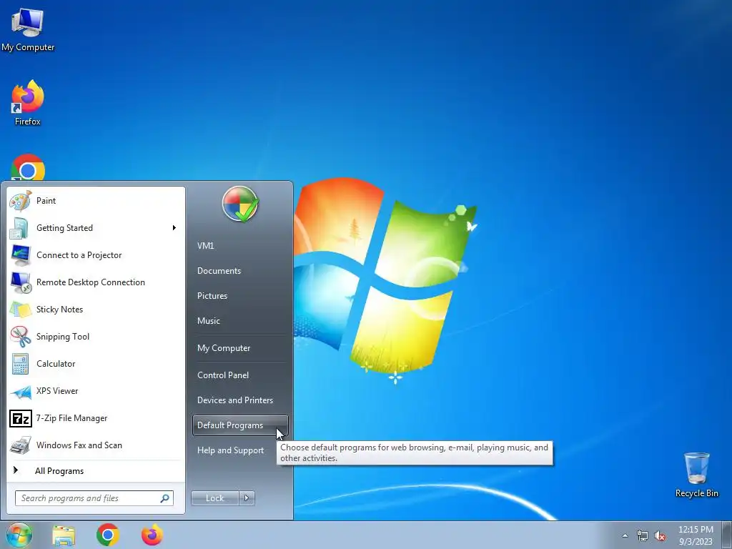Select the Firefox desktop shortcut
Screen dimensions: 732x549
point(28,103)
